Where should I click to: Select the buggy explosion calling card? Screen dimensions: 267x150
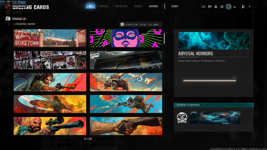click(126, 82)
